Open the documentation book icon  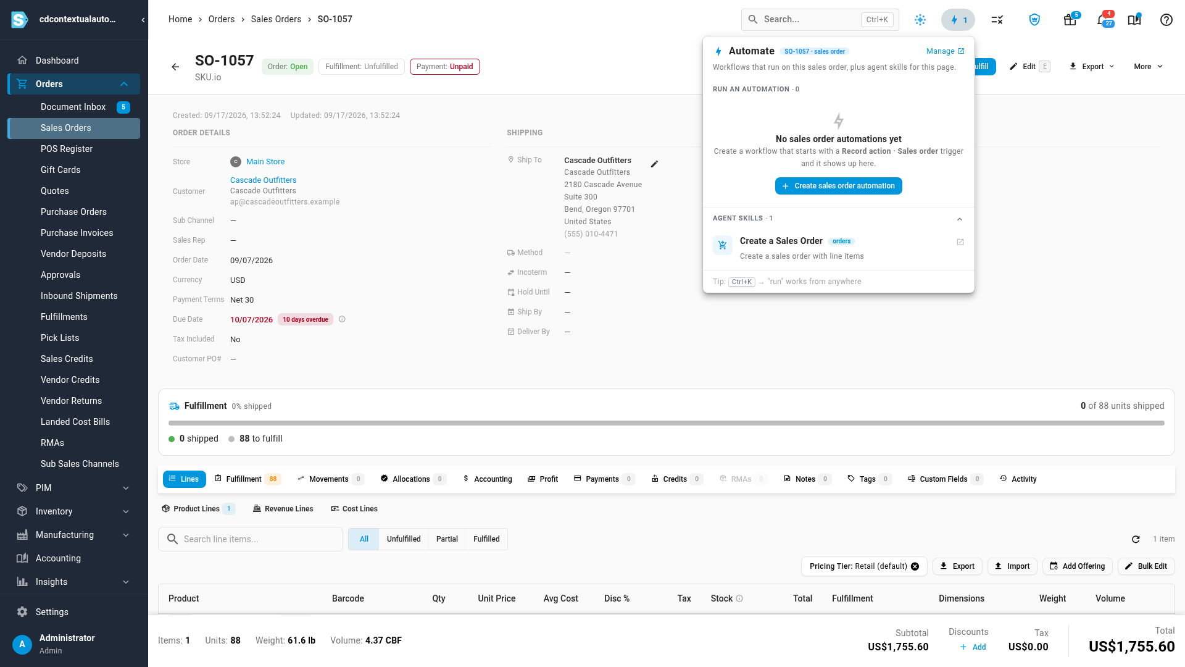pyautogui.click(x=1134, y=20)
